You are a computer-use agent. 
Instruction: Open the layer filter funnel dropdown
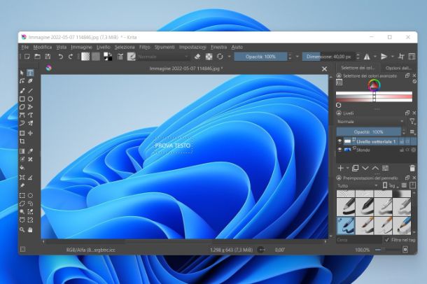412,121
